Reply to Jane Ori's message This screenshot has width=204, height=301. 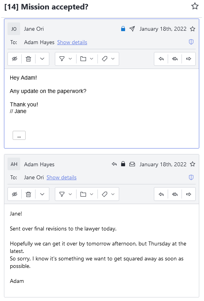click(161, 59)
